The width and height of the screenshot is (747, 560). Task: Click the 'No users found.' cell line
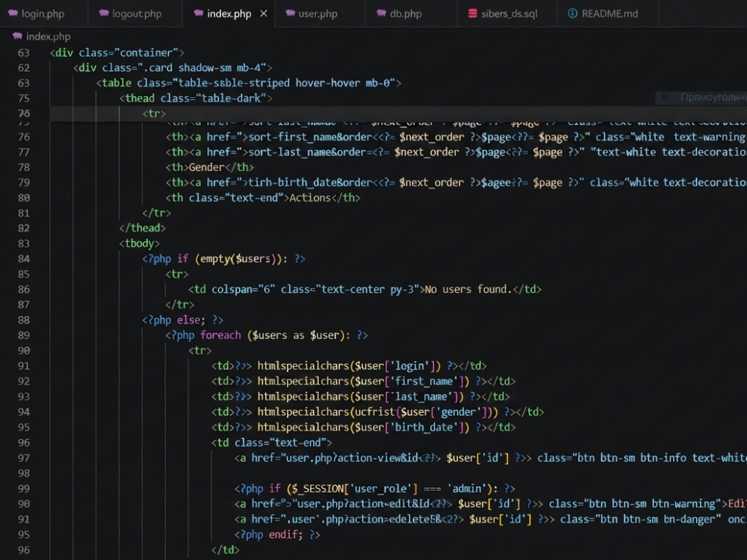tap(365, 290)
